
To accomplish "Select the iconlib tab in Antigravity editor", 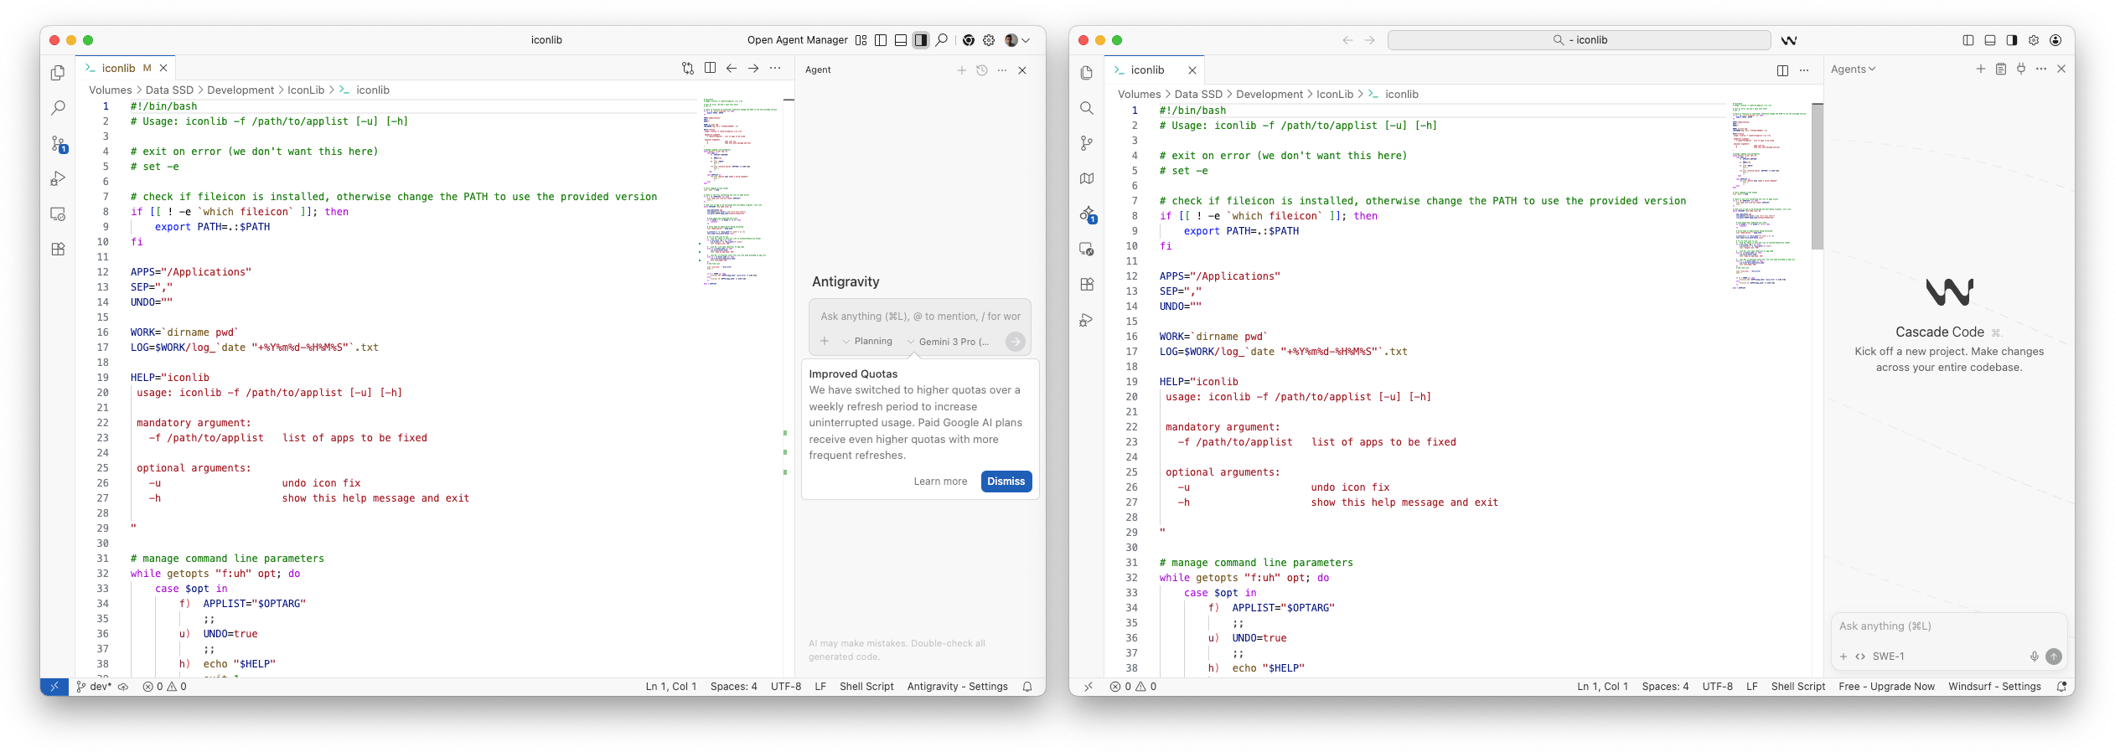I will [119, 69].
